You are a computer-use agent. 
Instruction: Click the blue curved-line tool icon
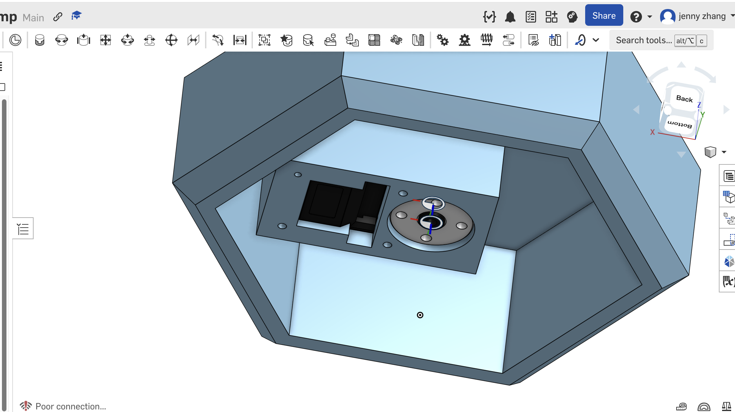point(580,40)
